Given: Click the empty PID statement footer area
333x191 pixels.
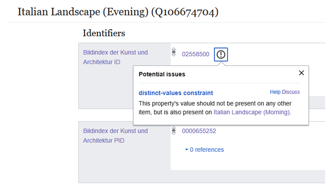Looking at the screenshot, I should point(201,176).
